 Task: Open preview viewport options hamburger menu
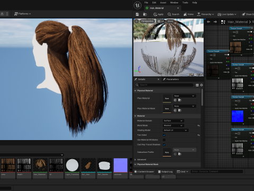137,21
